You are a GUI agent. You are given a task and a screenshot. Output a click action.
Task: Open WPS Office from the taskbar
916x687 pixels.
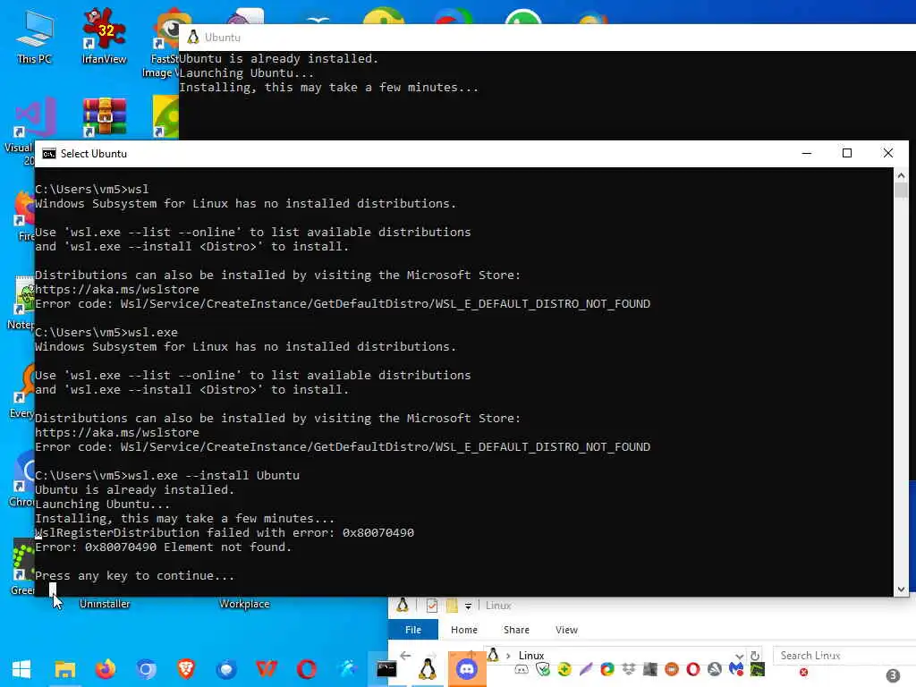click(267, 669)
